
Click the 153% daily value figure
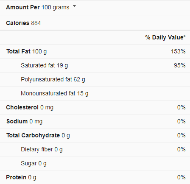coord(178,51)
